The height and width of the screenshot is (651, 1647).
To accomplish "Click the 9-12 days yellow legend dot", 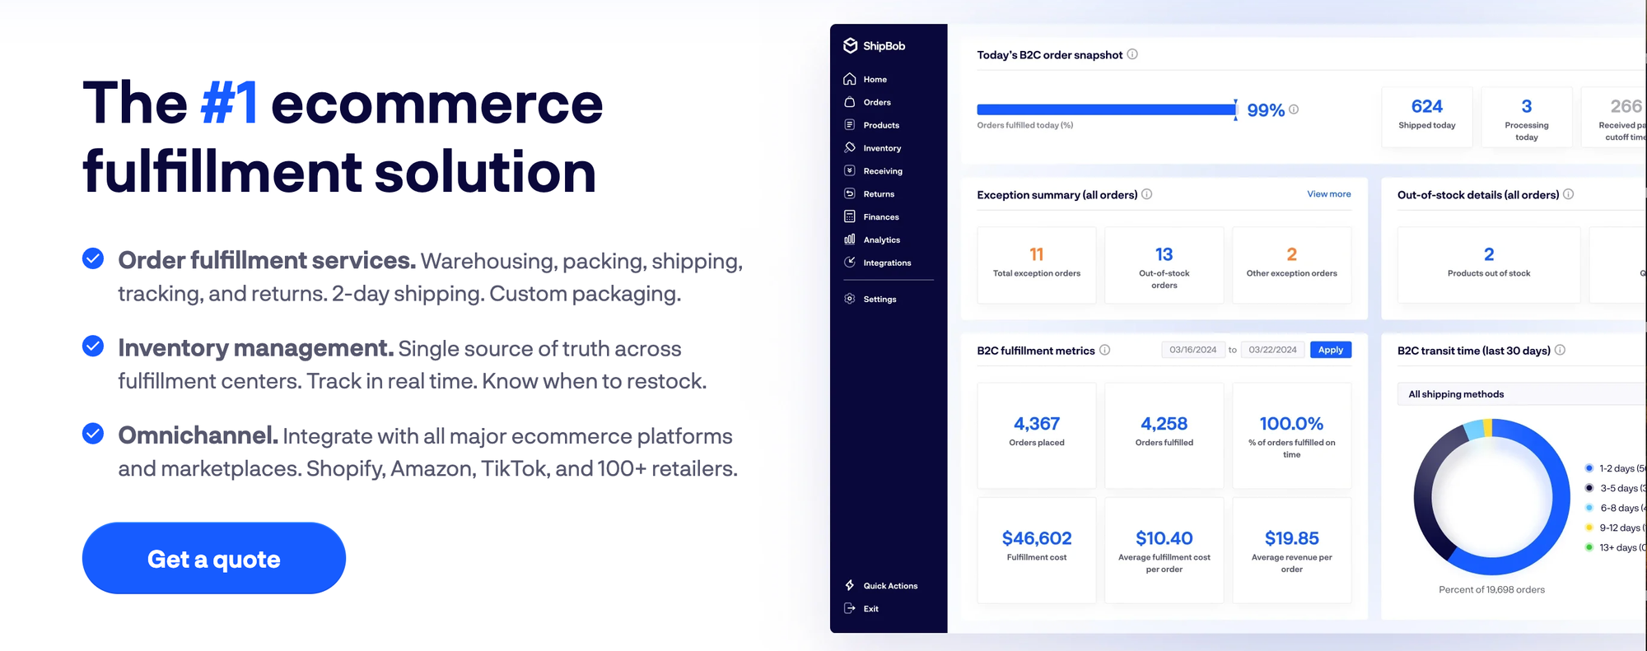I will click(x=1589, y=528).
